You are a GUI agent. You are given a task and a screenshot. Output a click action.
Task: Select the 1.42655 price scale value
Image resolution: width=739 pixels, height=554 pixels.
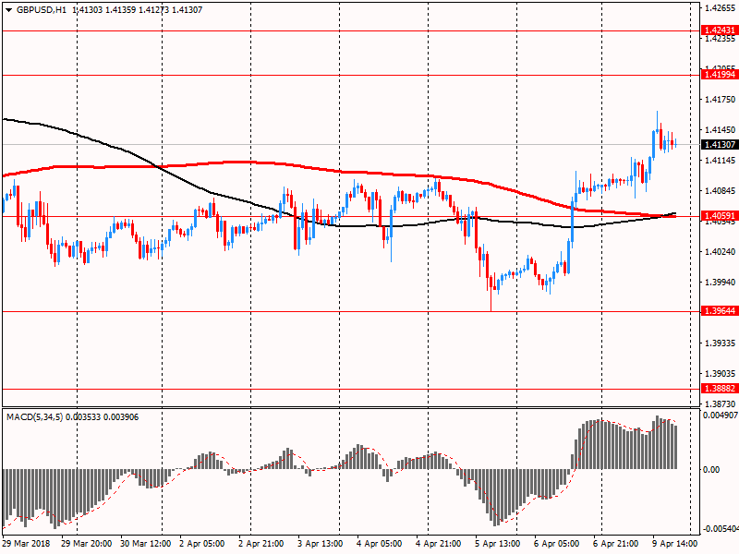point(721,8)
